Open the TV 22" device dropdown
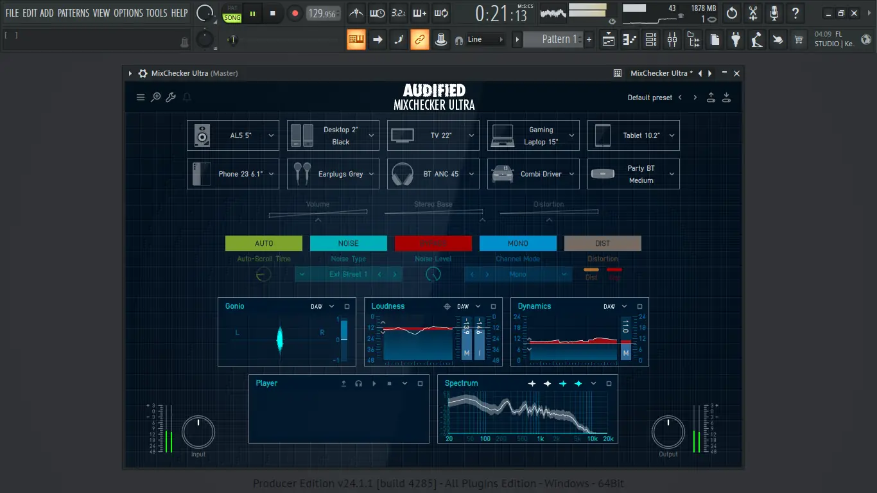This screenshot has width=877, height=493. pos(471,135)
